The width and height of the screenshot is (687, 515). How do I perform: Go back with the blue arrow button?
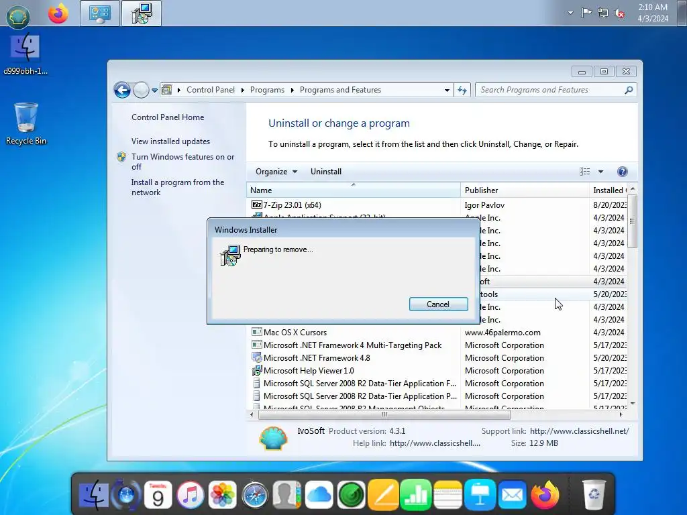click(x=122, y=91)
